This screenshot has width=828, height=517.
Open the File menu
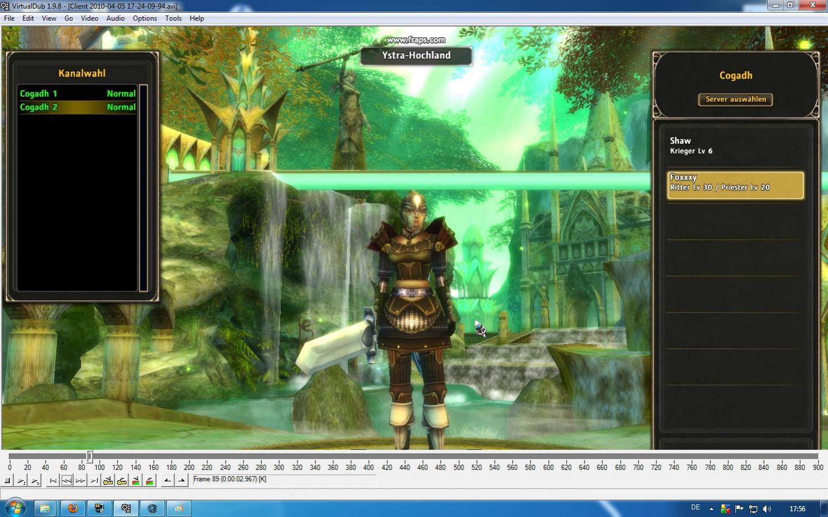tap(9, 18)
